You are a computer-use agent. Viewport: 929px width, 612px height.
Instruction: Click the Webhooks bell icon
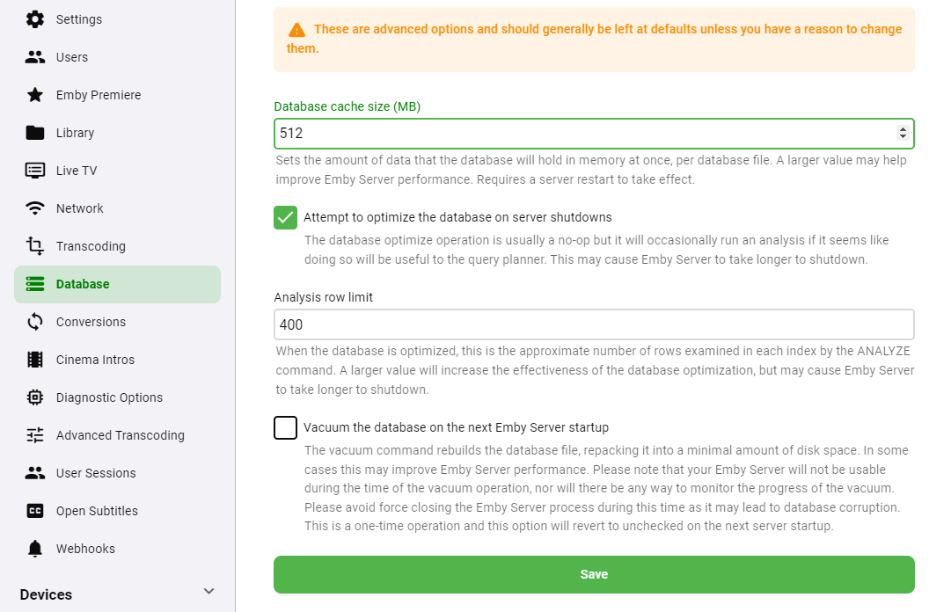pos(35,549)
